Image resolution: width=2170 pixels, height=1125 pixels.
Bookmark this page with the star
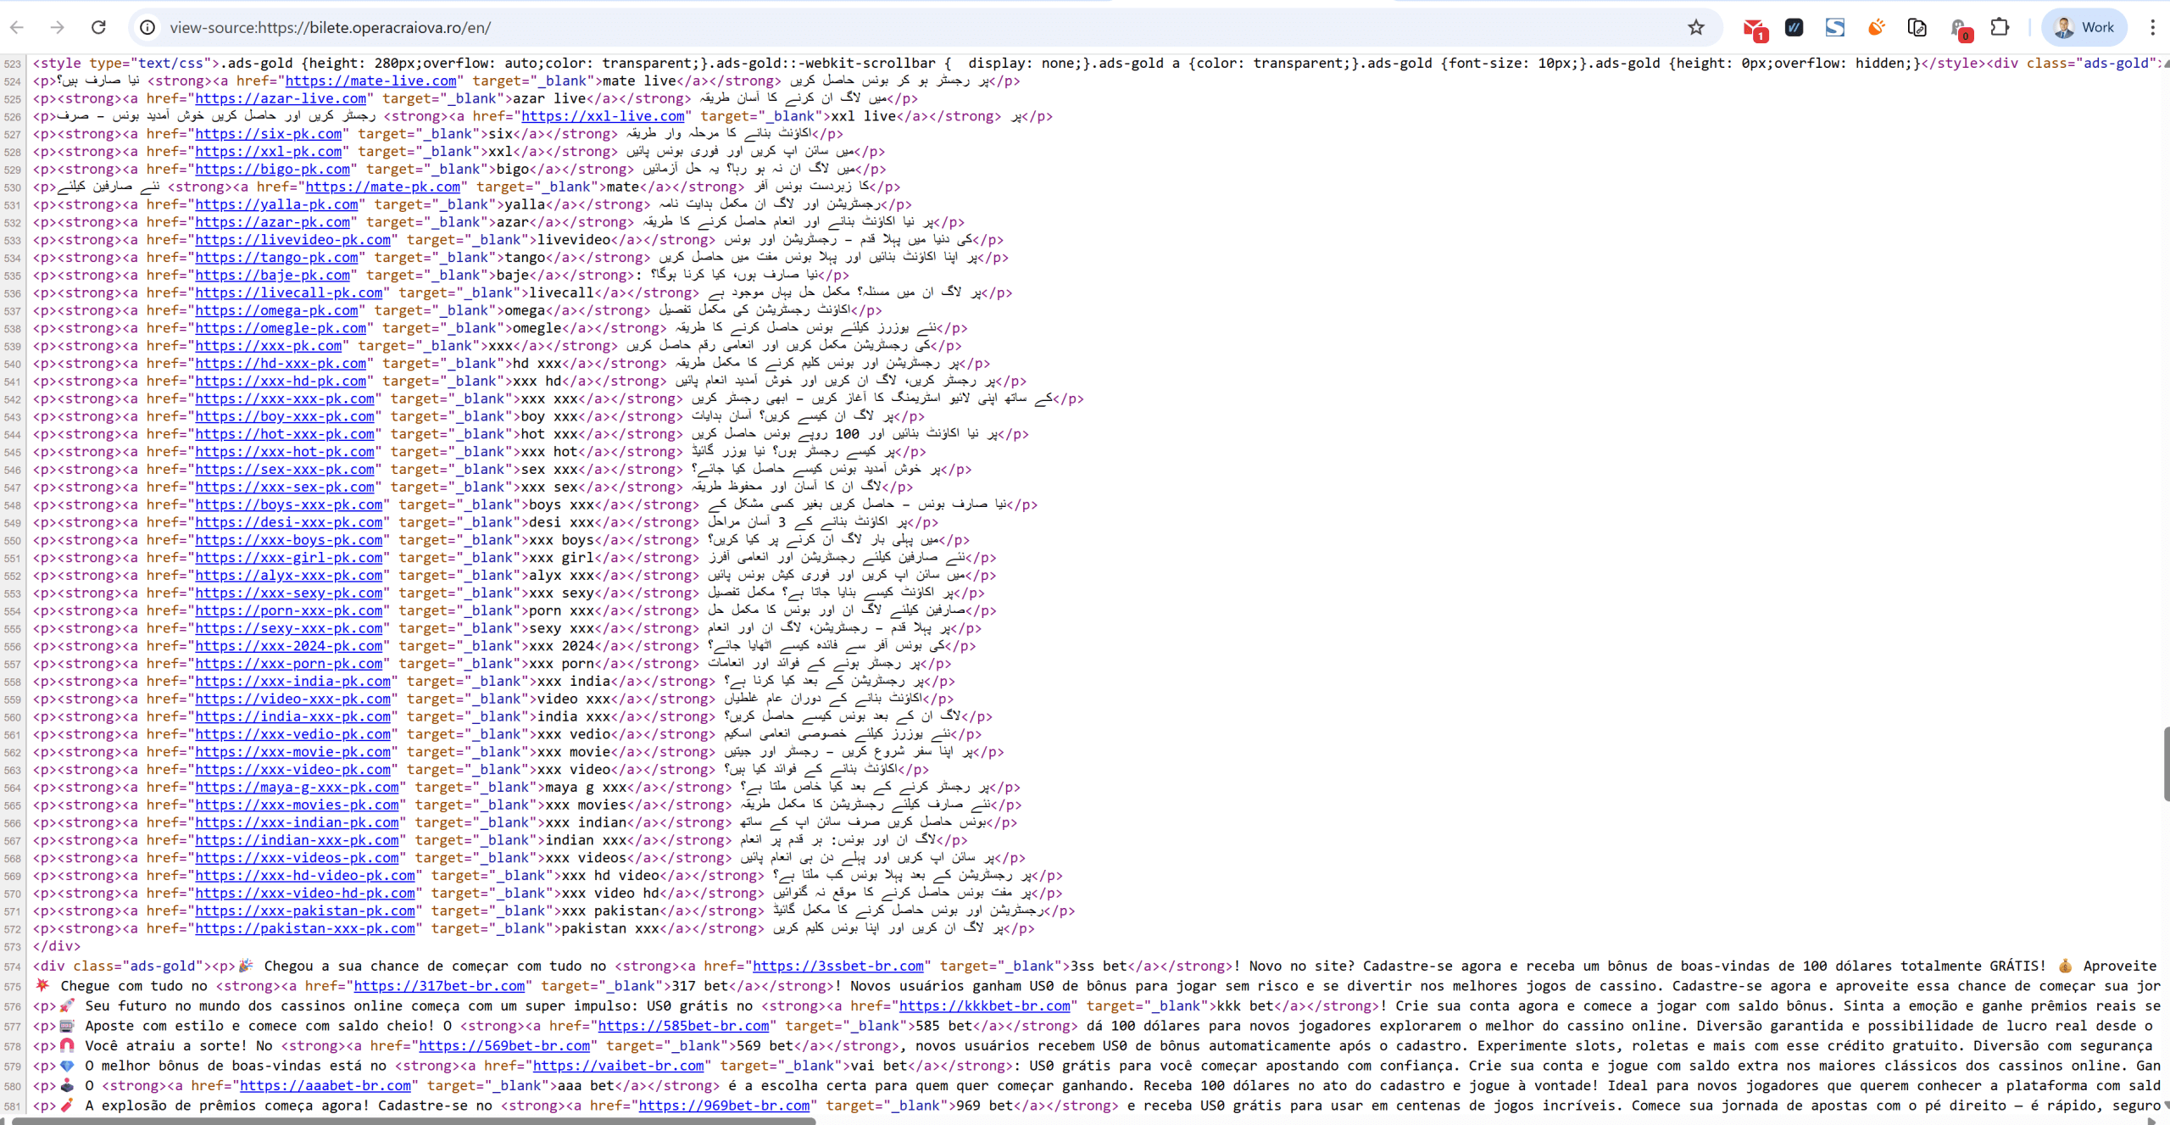pos(1695,27)
